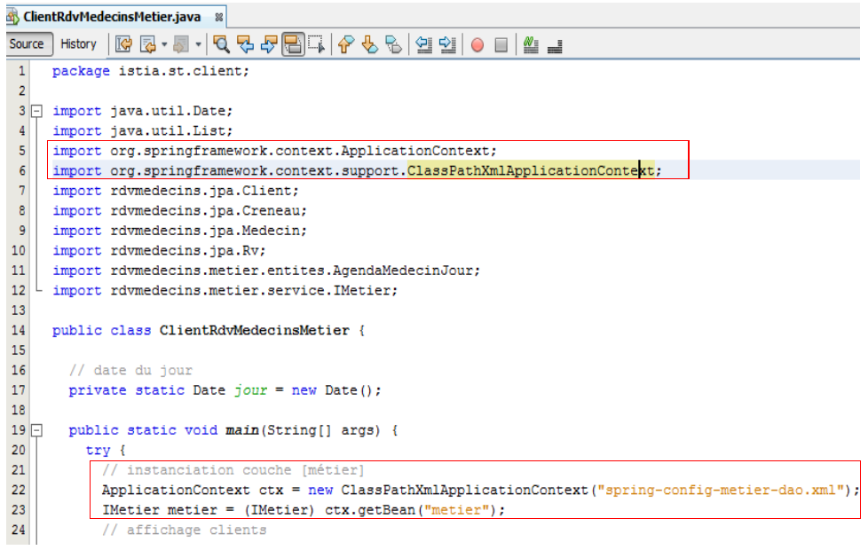Click Find Next Occurrence arrow icon
868x550 pixels.
pyautogui.click(x=269, y=44)
